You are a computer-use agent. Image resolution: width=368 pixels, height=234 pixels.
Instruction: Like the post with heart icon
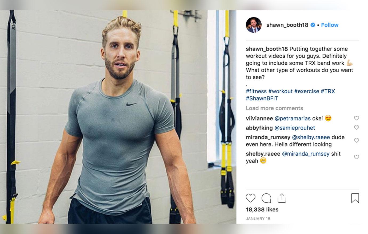(250, 198)
